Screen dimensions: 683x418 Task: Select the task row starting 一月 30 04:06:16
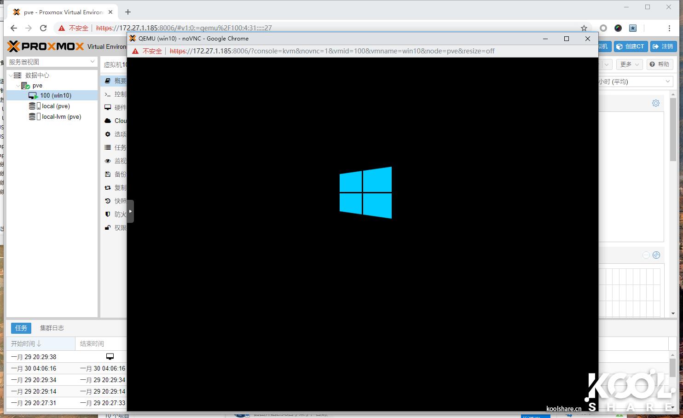click(x=66, y=368)
